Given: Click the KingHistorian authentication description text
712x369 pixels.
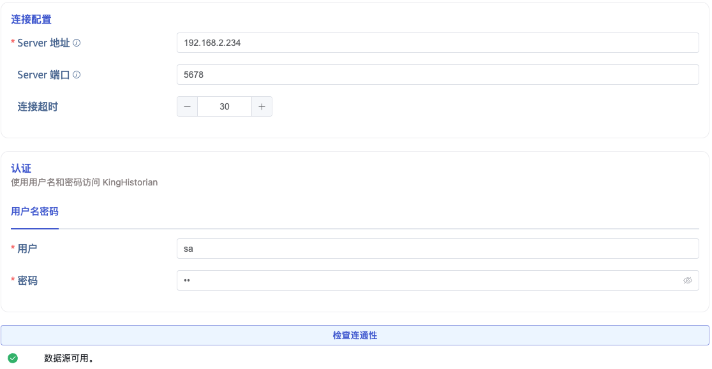Looking at the screenshot, I should pos(84,182).
